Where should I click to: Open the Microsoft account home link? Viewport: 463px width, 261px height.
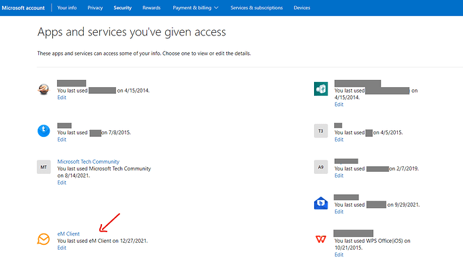(23, 8)
